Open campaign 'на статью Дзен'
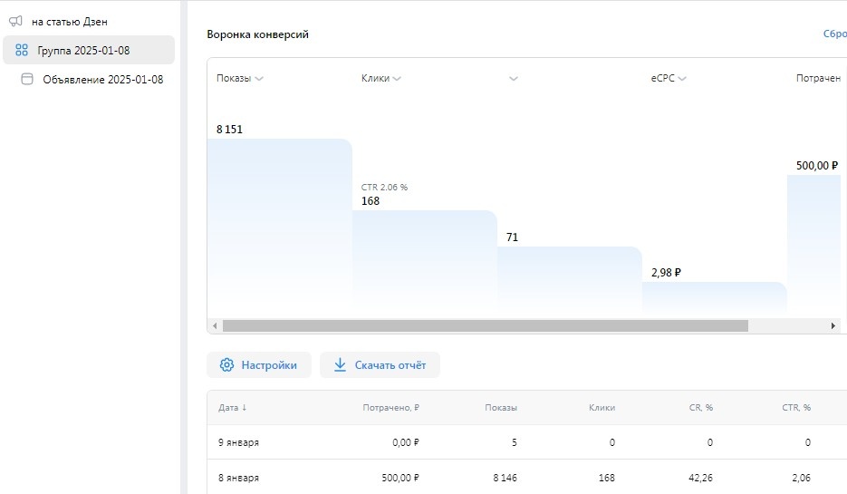The height and width of the screenshot is (494, 847). 69,22
